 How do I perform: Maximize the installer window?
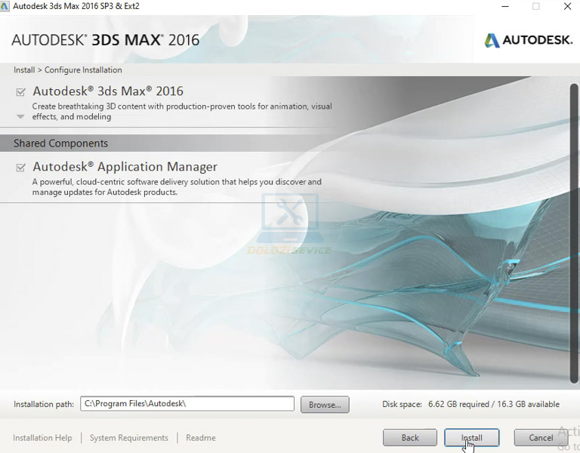click(535, 6)
